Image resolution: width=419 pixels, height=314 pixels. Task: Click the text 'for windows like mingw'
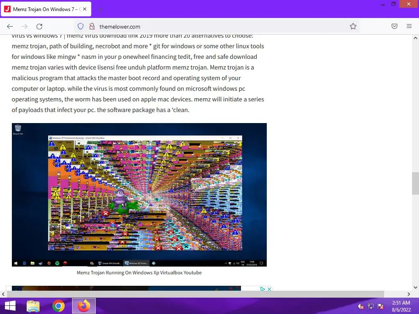tap(44, 57)
